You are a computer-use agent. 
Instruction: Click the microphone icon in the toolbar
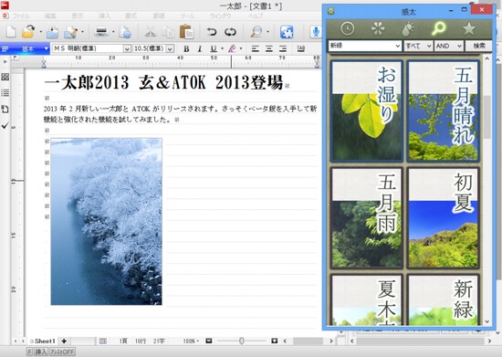pos(316,32)
